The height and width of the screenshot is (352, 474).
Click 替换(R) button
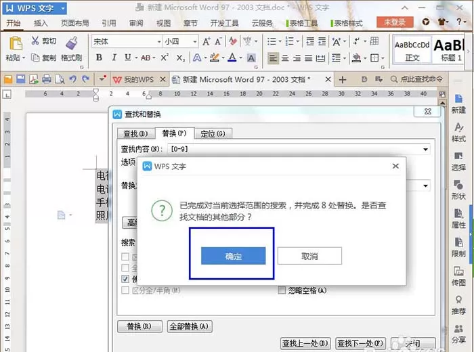coord(139,327)
